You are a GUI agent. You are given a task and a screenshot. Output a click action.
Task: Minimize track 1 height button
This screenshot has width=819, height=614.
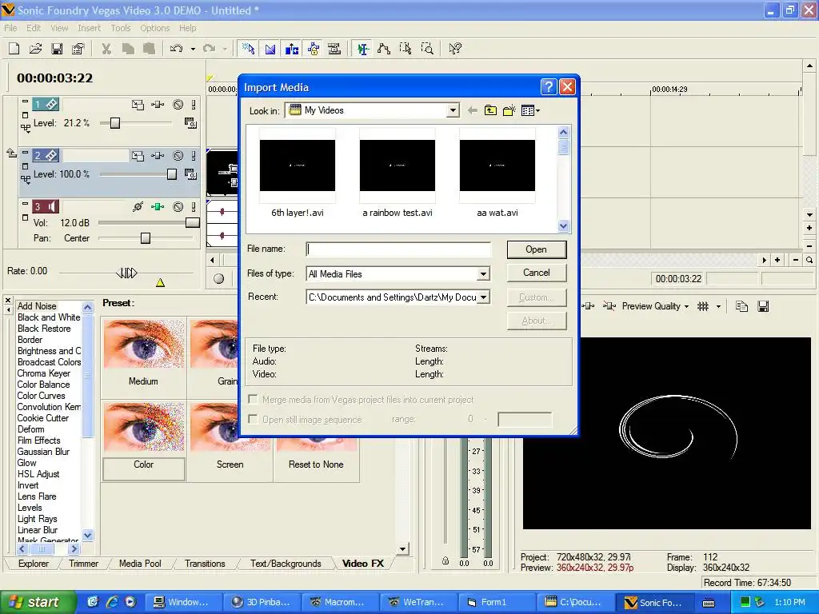pos(25,100)
